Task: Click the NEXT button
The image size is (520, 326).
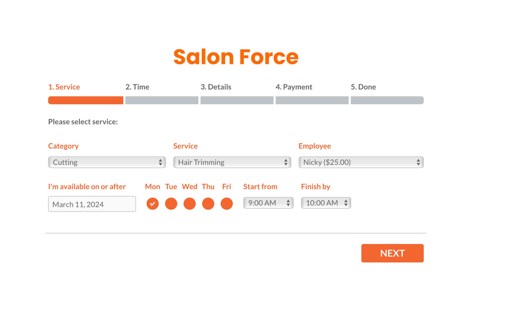Action: (x=392, y=253)
